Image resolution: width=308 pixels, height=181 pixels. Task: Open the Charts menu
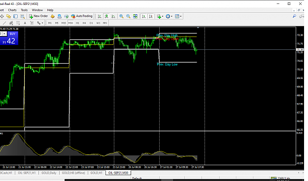click(x=12, y=10)
